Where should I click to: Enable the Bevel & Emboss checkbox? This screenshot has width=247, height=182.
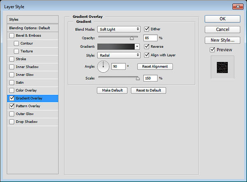coord(12,35)
